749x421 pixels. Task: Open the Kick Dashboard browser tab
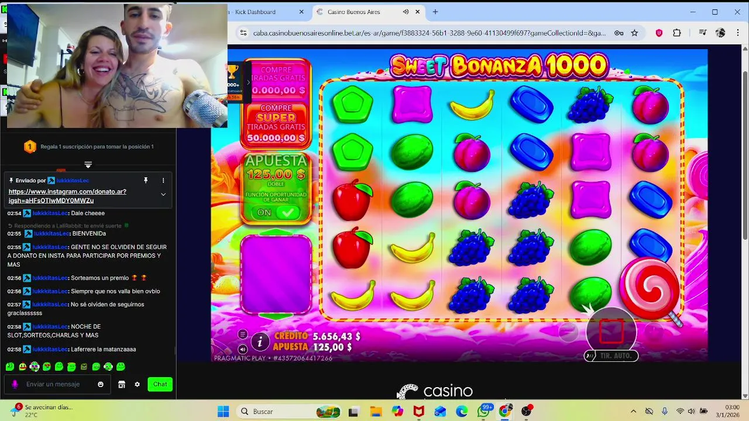click(264, 12)
